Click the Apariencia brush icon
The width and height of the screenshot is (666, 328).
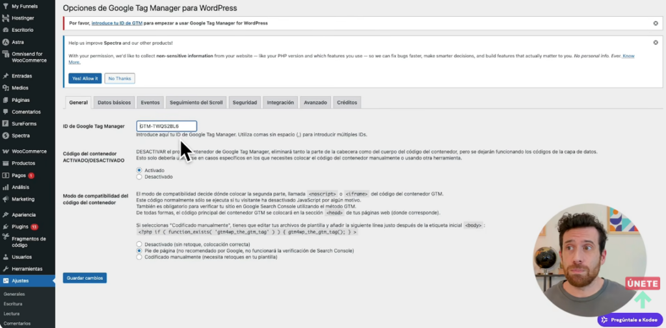[5, 215]
